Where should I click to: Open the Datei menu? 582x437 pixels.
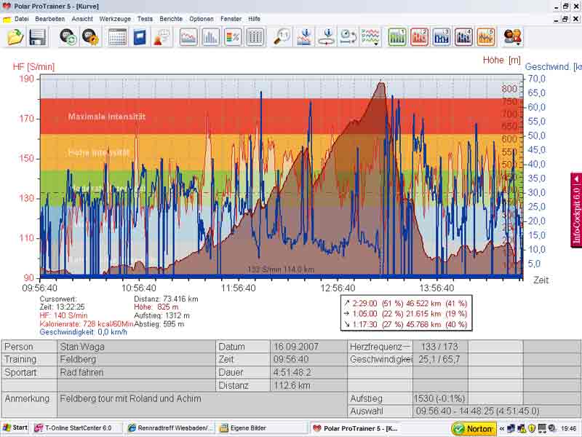pyautogui.click(x=22, y=18)
